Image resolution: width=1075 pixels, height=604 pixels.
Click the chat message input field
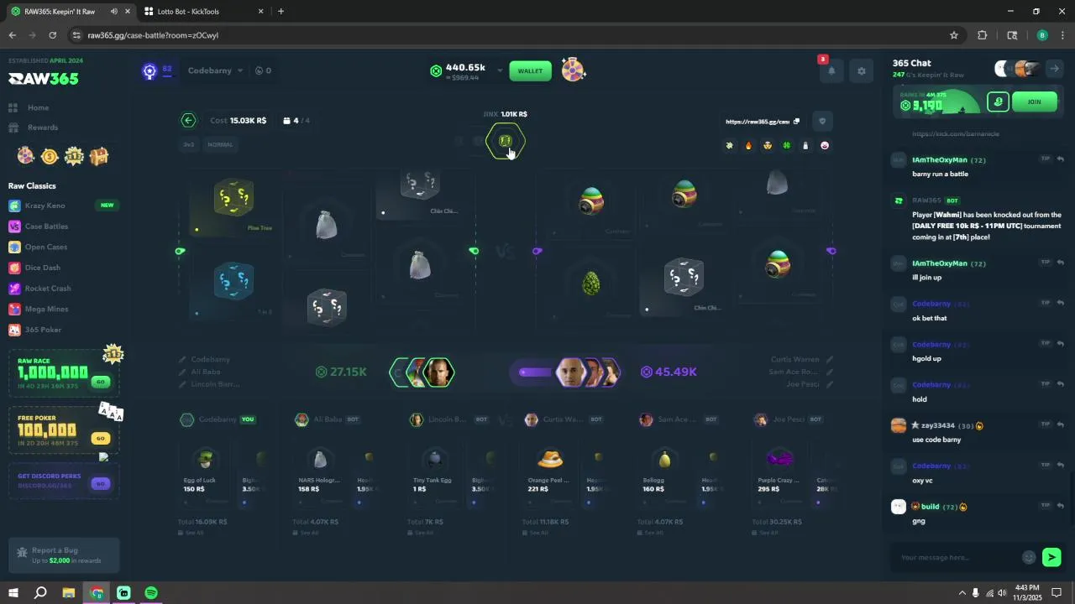(x=957, y=558)
